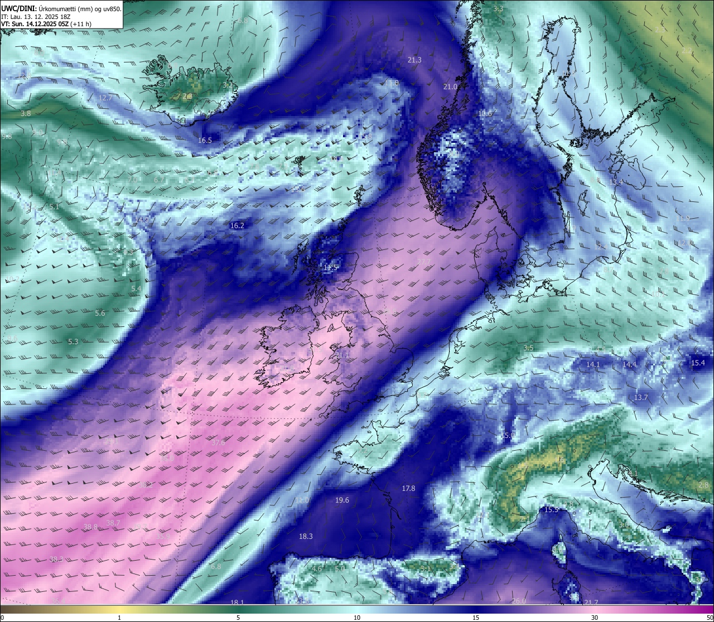Click the 5.4 value in the Atlantic

click(136, 289)
